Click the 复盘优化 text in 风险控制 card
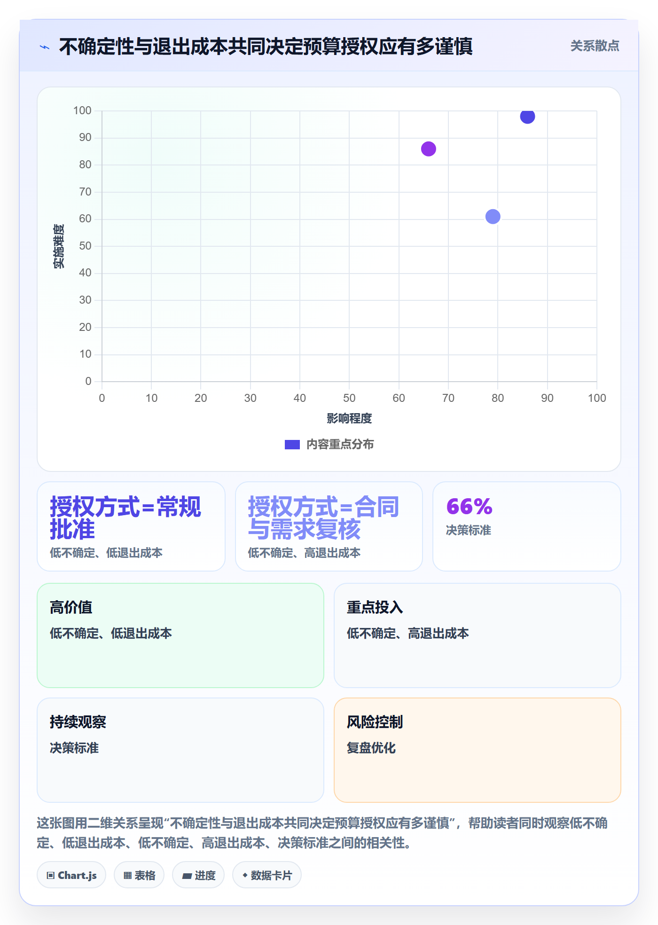Screen dimensions: 658x925 [371, 748]
